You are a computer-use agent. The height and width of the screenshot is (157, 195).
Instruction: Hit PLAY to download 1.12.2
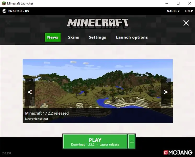95,142
